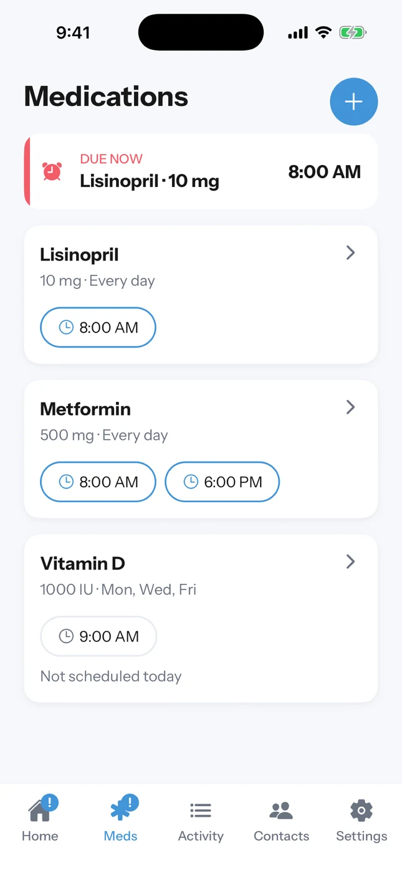The height and width of the screenshot is (871, 402).
Task: Open the Vitamin D medication card title
Action: pos(82,563)
